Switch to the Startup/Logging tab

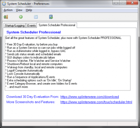15,26
